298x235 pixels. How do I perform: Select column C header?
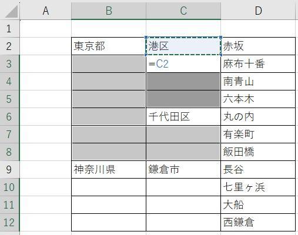coord(183,11)
